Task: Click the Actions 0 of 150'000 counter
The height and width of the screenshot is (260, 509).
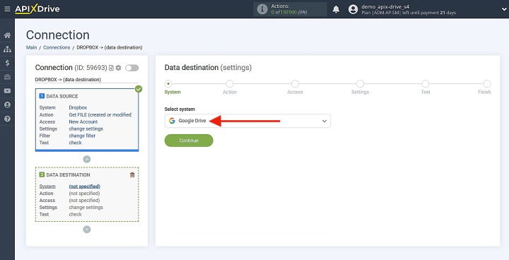Action: pyautogui.click(x=289, y=12)
